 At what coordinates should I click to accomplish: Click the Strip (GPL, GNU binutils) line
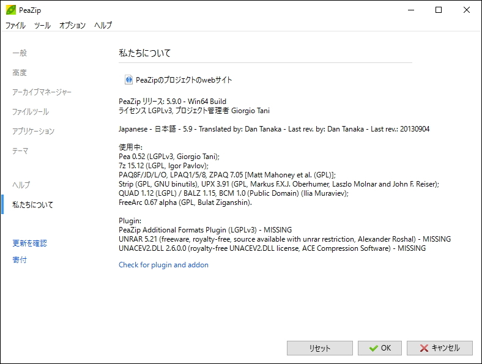pos(279,184)
